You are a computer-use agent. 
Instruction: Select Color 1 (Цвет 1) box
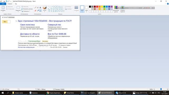pos(82,9)
